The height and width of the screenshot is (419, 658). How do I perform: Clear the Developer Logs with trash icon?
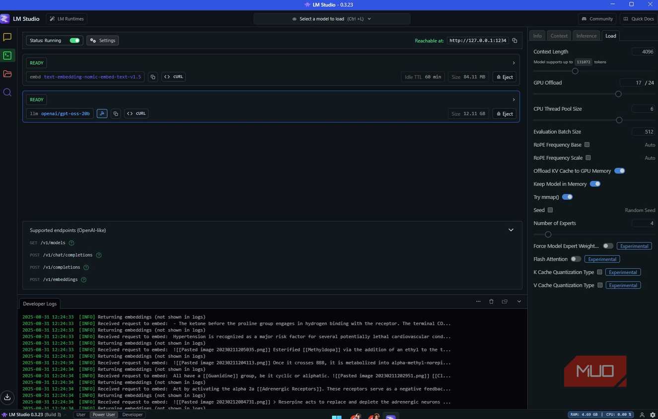click(x=491, y=301)
